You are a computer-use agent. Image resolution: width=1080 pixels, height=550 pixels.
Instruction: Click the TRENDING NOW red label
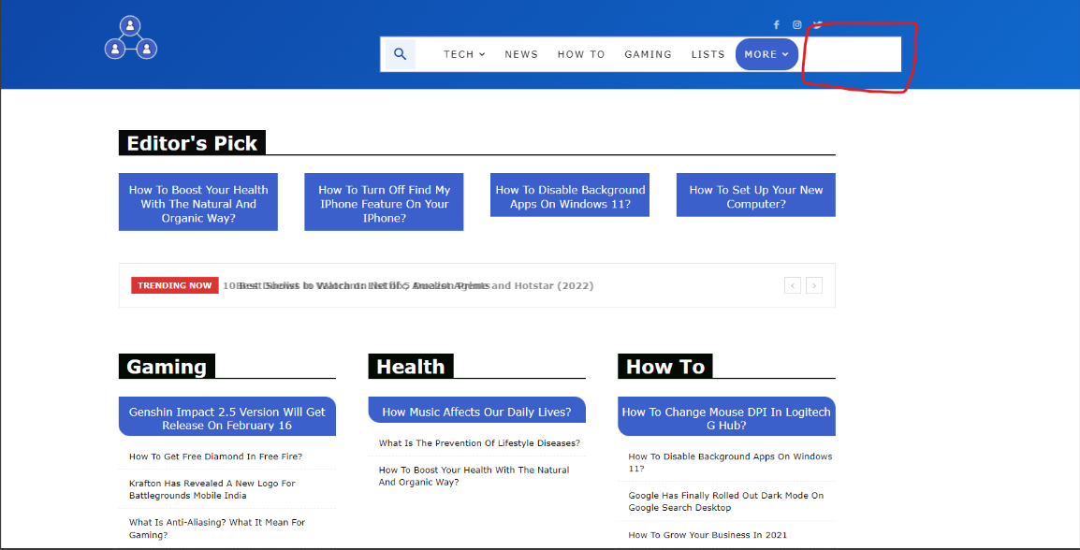tap(175, 285)
